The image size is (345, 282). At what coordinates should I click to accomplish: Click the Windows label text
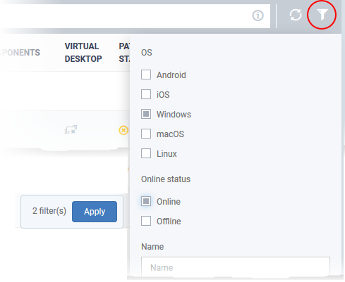(174, 115)
